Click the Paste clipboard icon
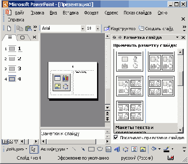Viewport: 188px width, 164px height. [28, 28]
